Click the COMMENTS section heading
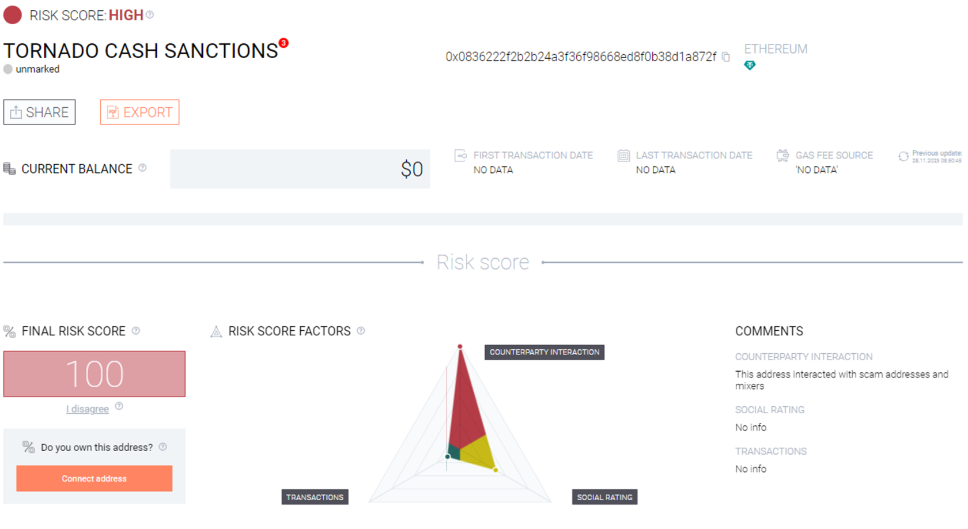Screen dimensions: 968x529 769,331
